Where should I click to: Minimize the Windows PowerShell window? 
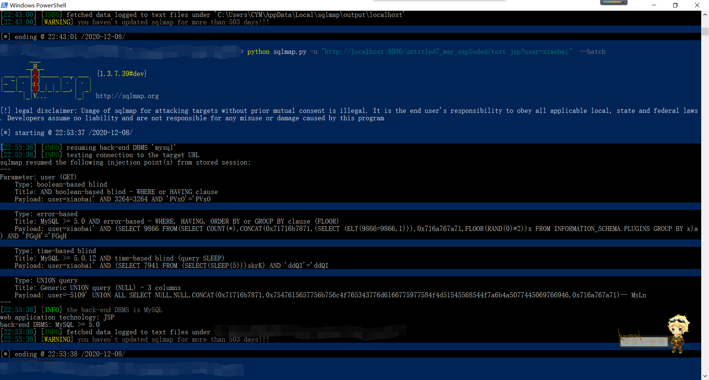pyautogui.click(x=654, y=5)
